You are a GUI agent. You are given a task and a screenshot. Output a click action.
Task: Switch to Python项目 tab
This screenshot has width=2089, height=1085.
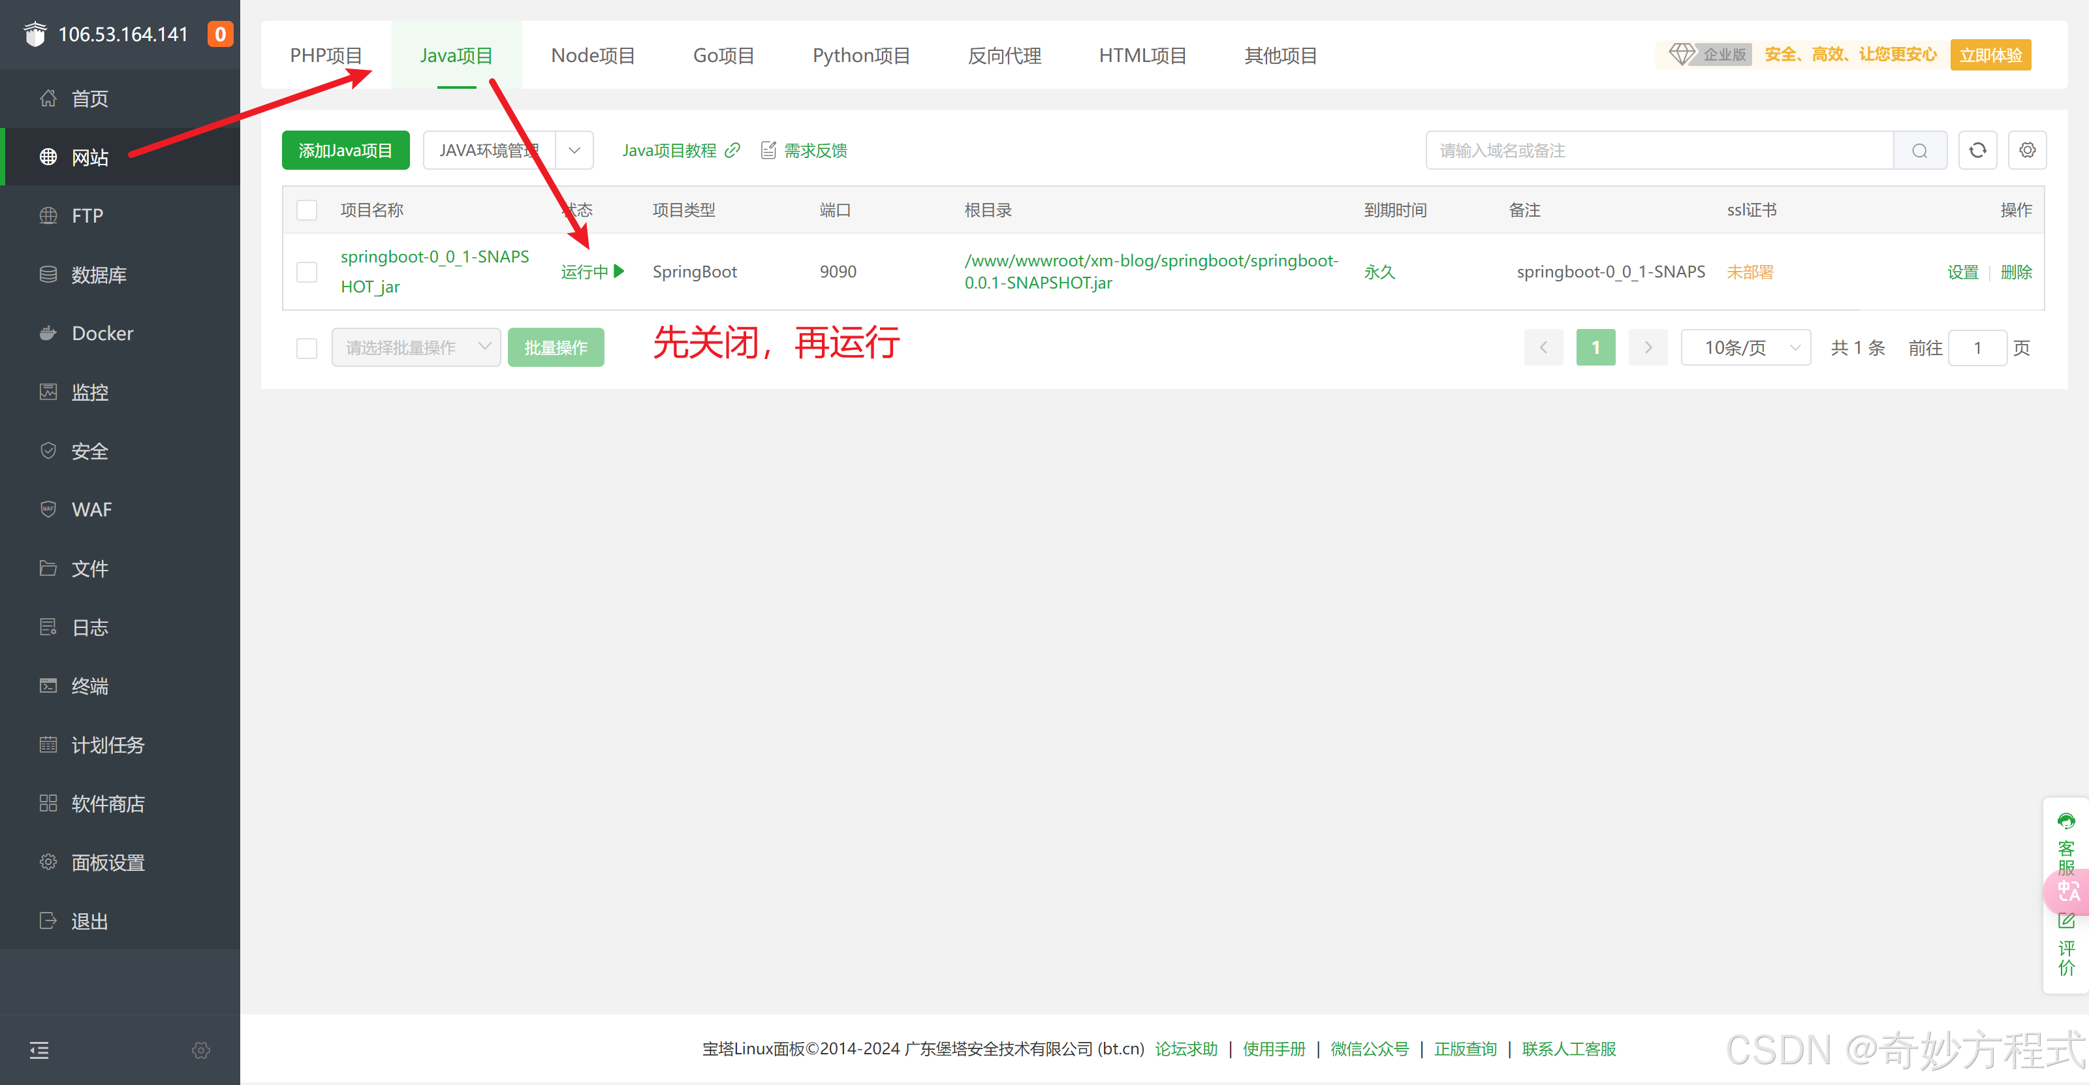861,55
